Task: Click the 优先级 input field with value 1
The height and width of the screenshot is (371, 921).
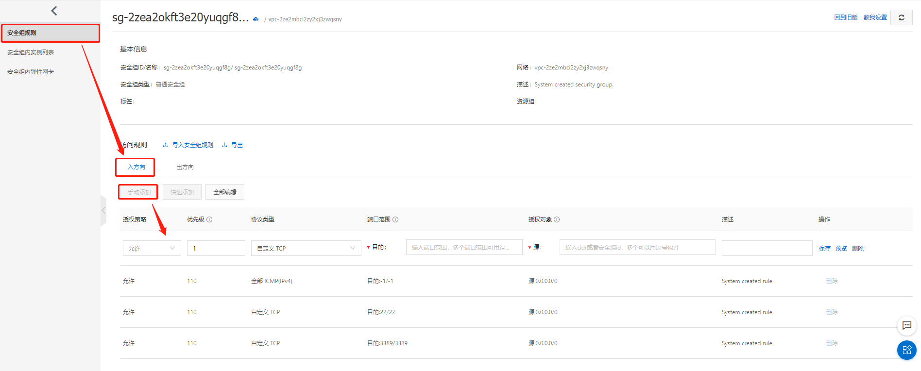Action: 216,248
